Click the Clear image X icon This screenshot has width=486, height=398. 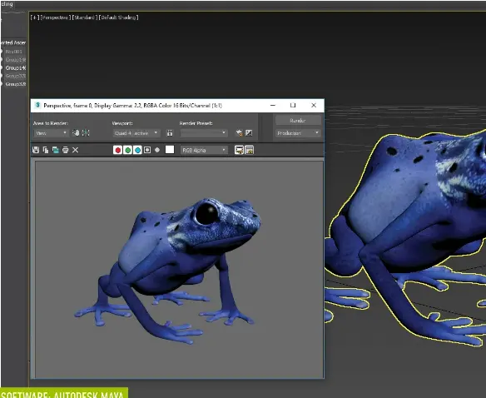click(76, 150)
